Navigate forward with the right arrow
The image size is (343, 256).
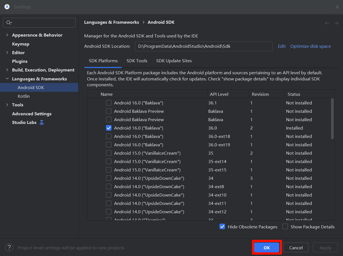pos(336,23)
